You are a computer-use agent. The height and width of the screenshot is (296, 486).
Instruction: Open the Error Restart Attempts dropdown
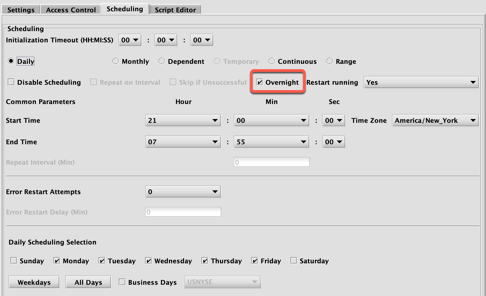[183, 192]
